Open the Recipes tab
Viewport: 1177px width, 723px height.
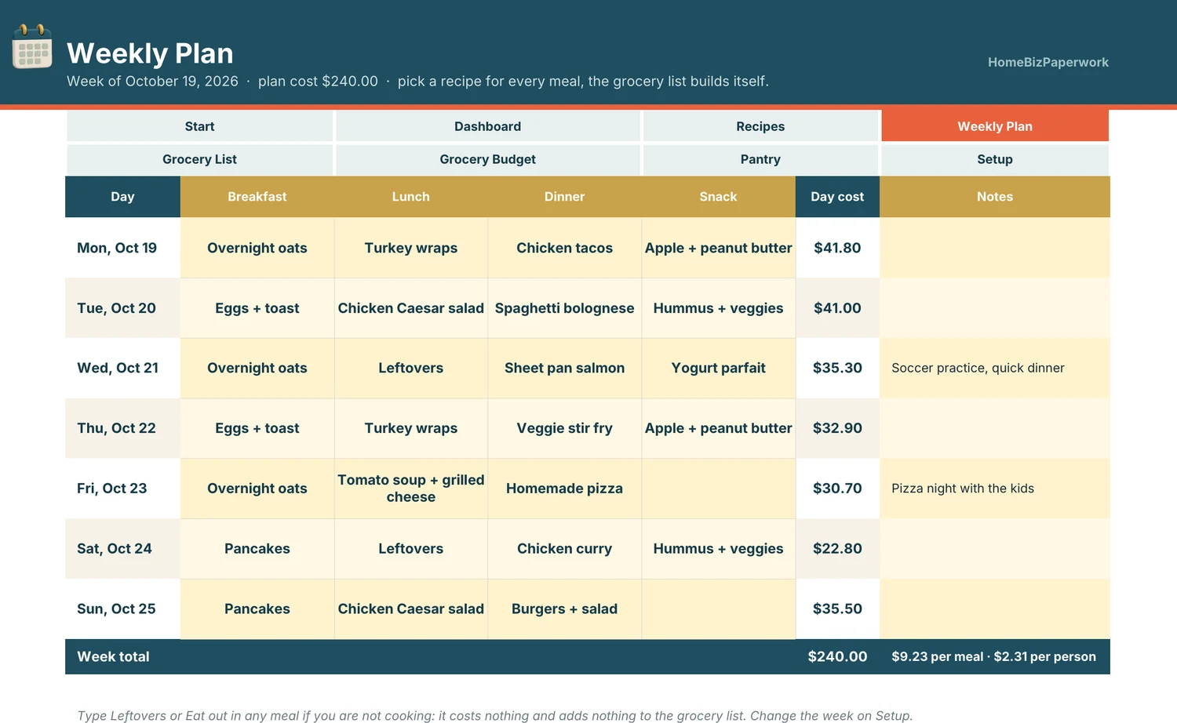760,126
